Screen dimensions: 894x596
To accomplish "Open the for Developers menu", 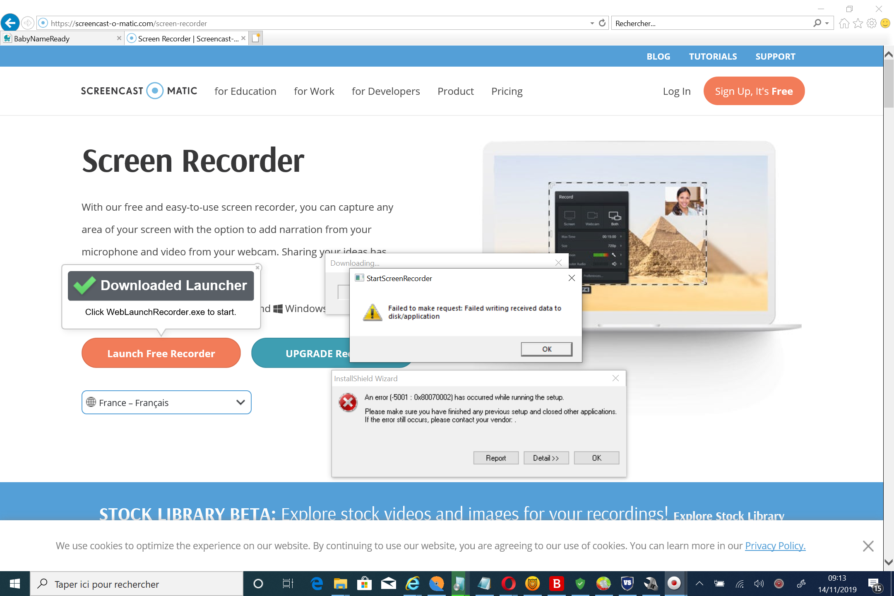I will 386,91.
